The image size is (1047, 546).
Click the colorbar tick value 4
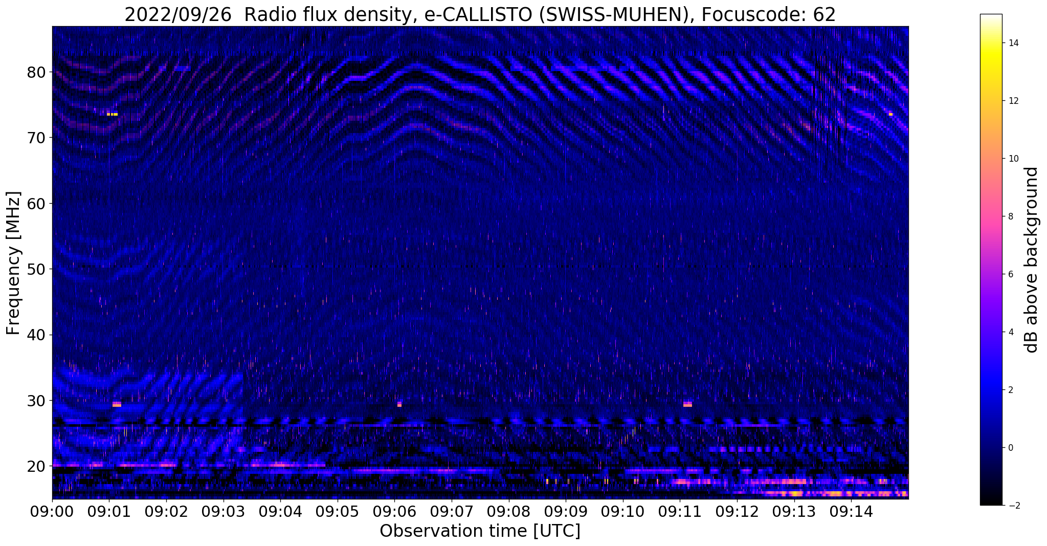point(1010,332)
